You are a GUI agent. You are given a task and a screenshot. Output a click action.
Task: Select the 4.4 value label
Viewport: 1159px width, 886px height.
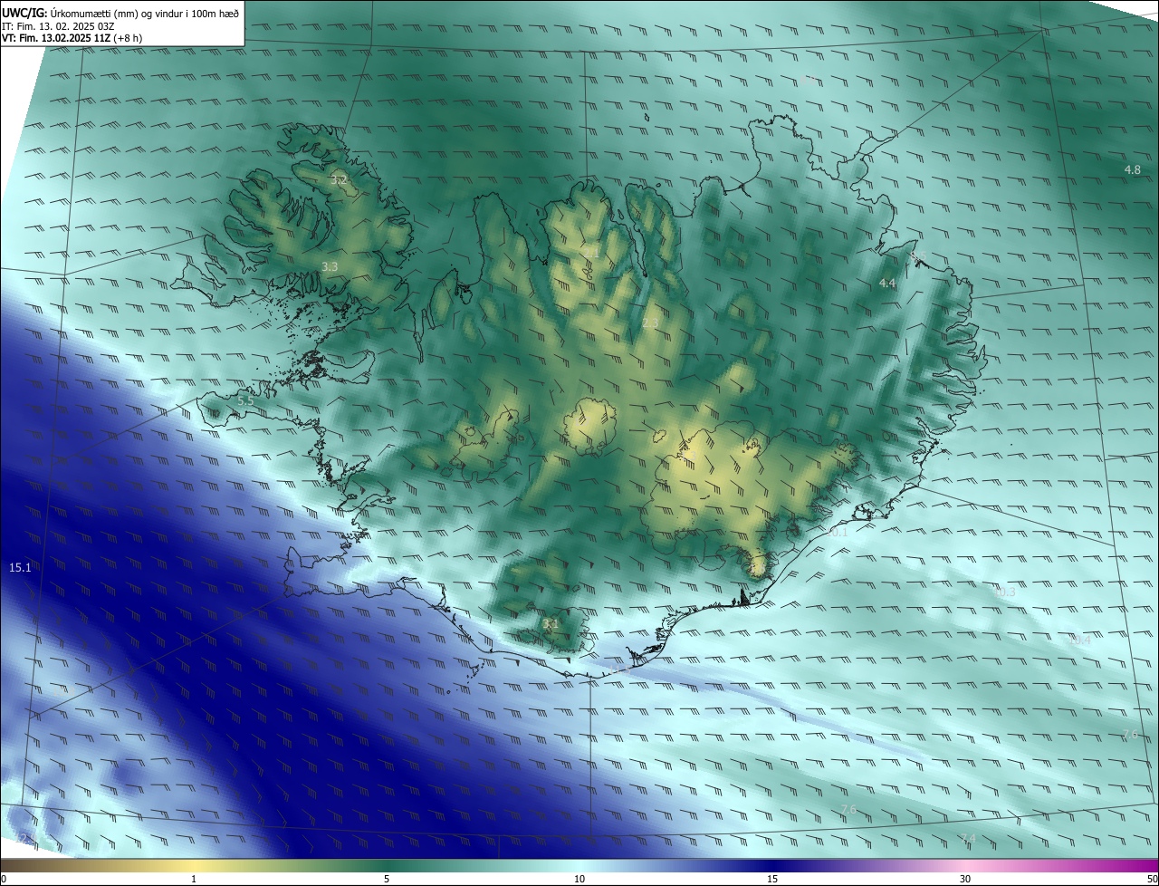tap(887, 284)
